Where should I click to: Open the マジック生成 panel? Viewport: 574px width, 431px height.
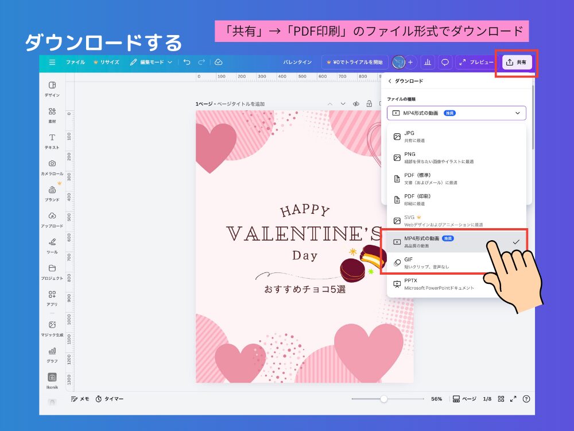coord(52,328)
